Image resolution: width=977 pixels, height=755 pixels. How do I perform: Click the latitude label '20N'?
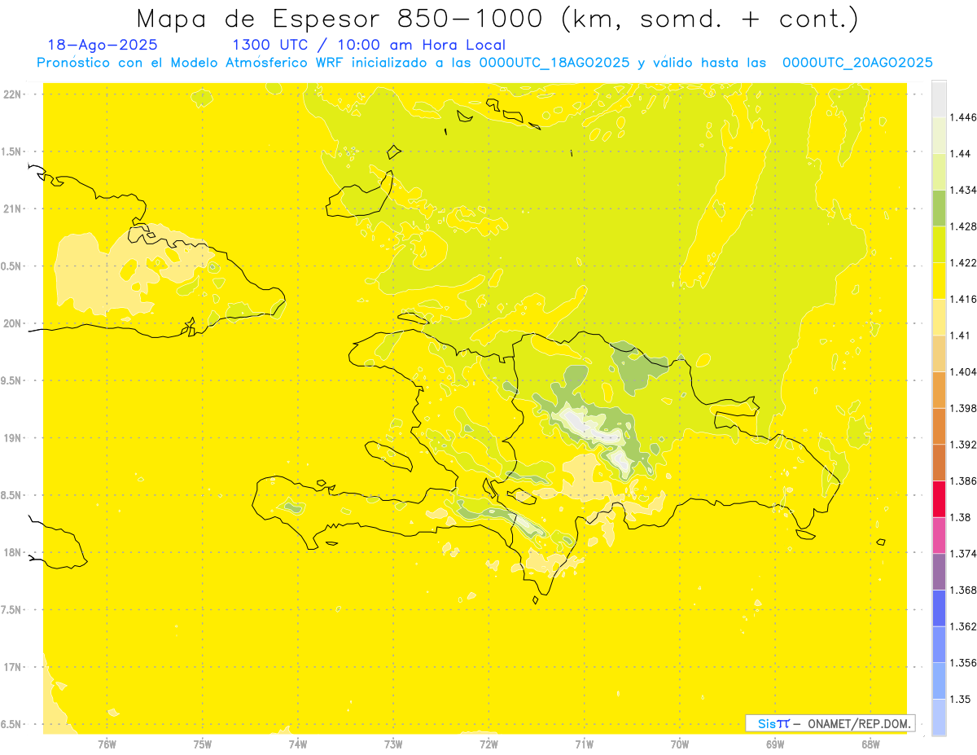pyautogui.click(x=12, y=323)
